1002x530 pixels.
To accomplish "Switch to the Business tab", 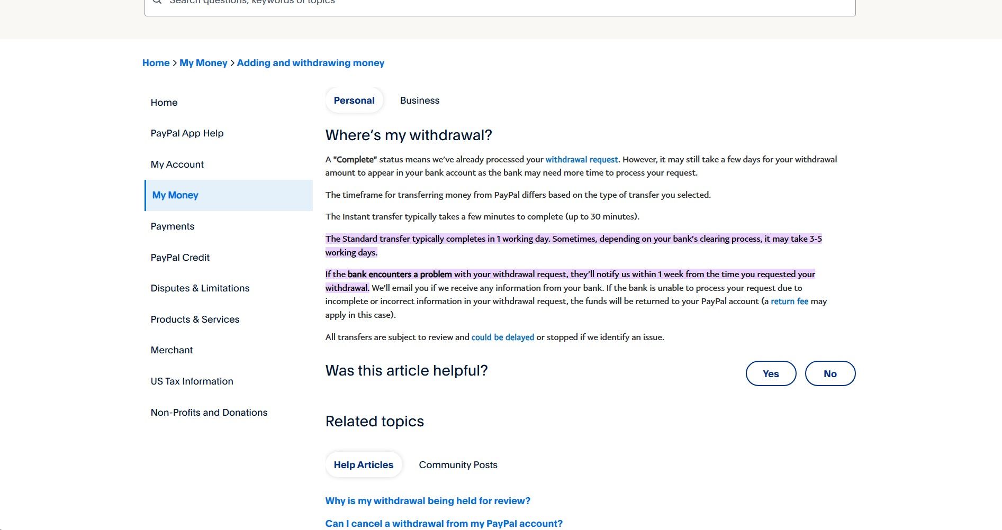I will (419, 100).
